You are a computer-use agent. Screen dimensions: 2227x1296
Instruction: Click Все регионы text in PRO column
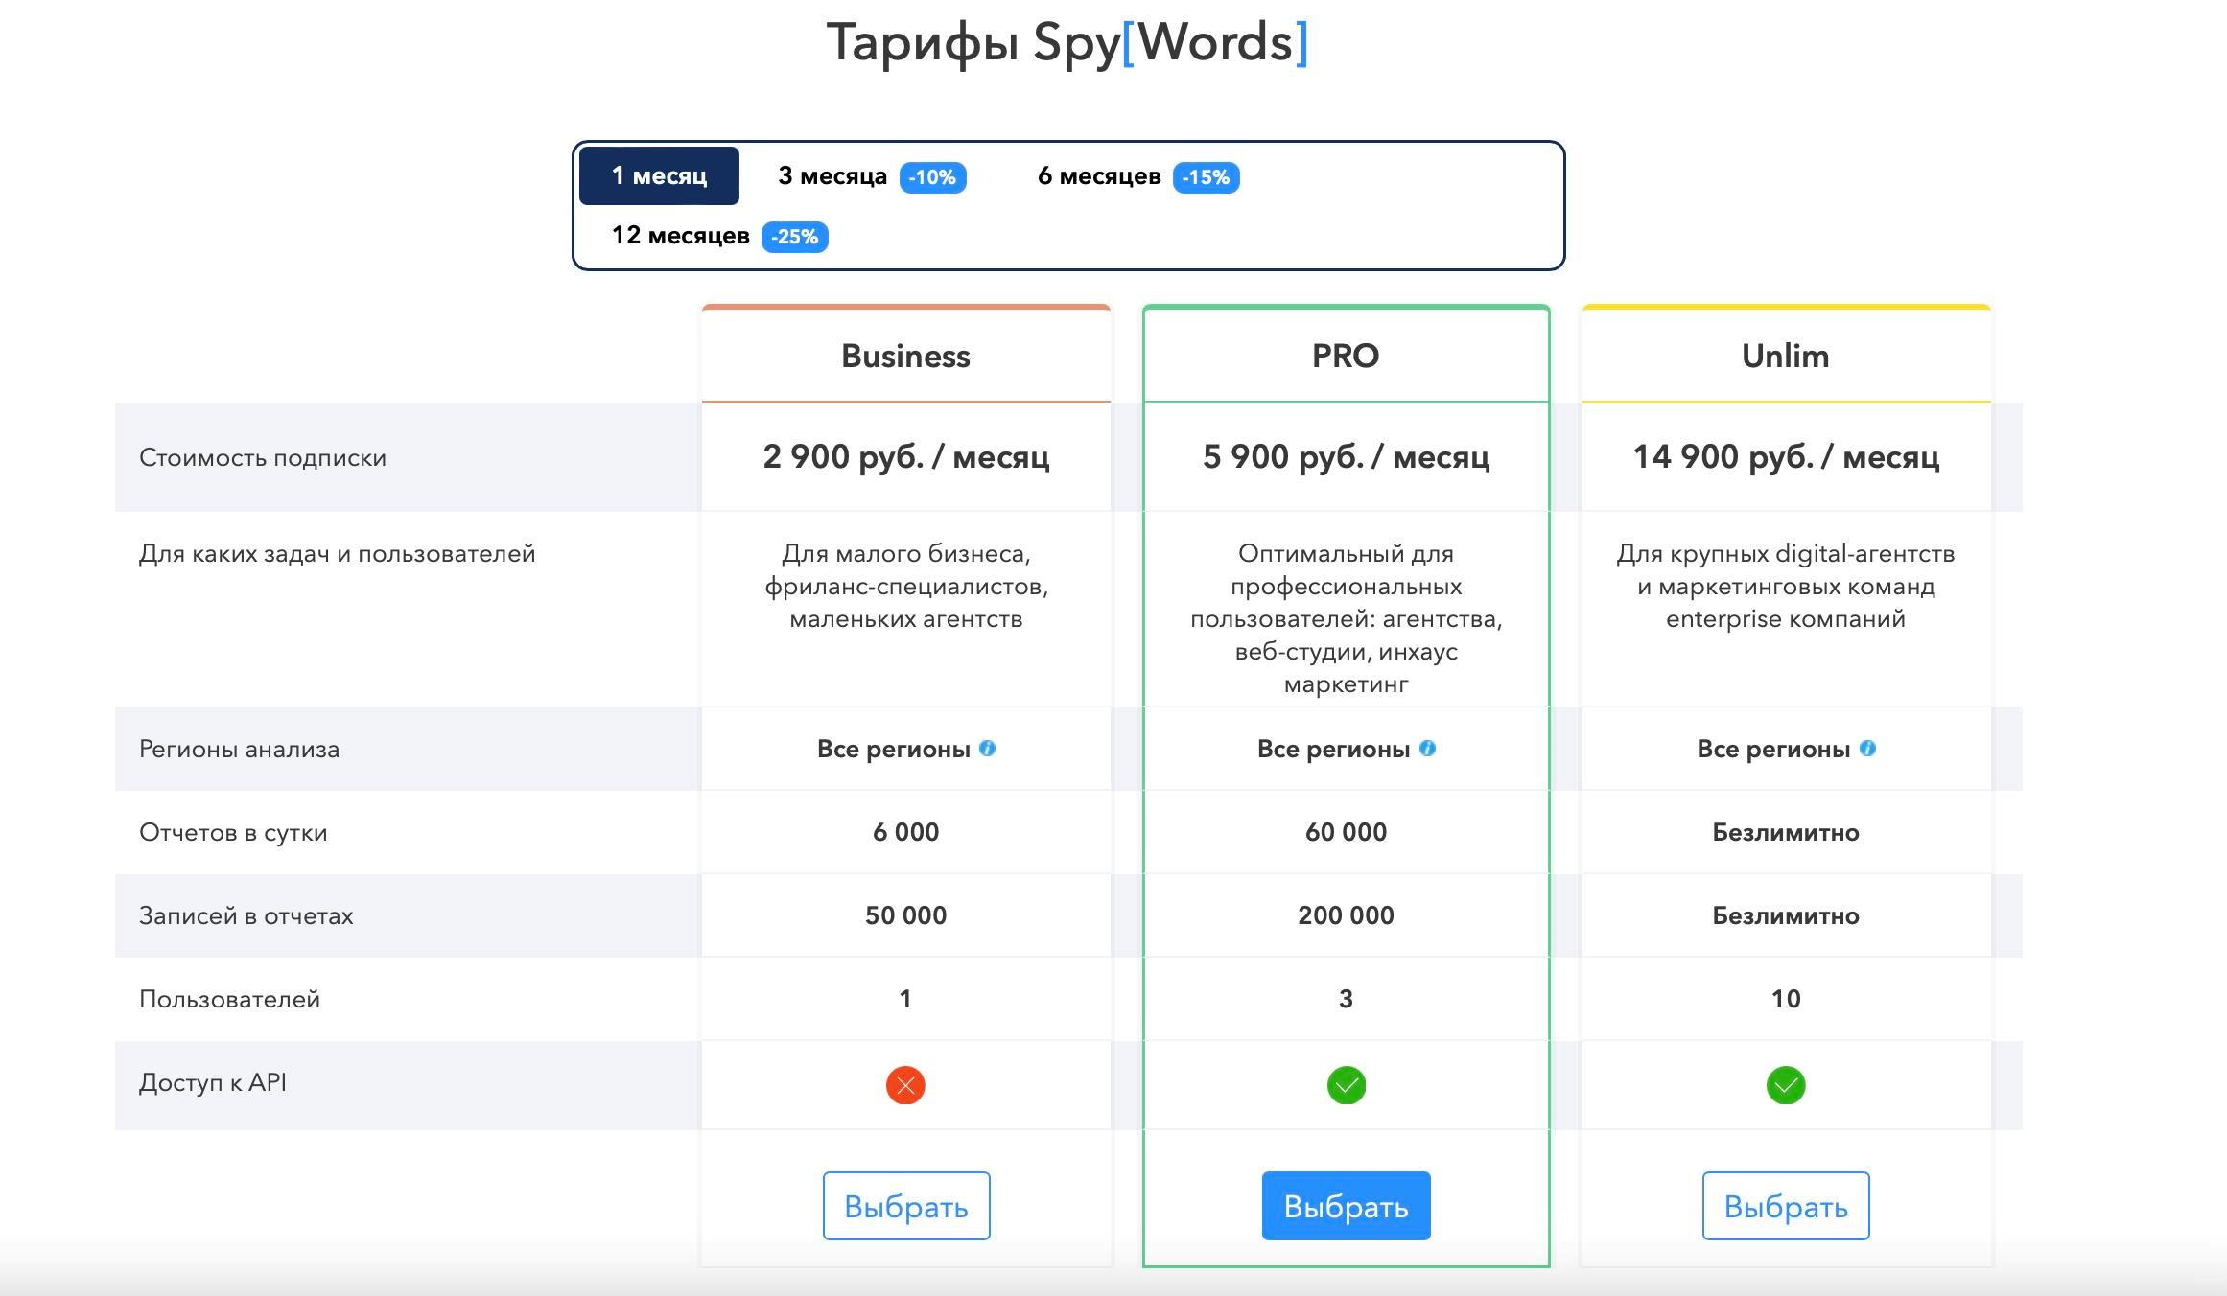click(1334, 749)
